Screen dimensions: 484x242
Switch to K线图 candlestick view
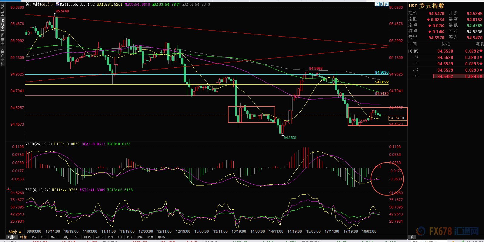(x=3, y=25)
